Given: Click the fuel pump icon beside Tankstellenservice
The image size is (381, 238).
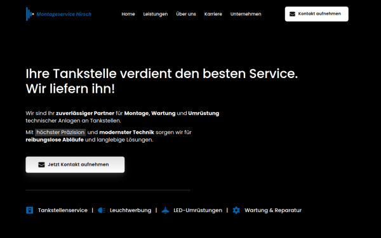Looking at the screenshot, I should 29,210.
